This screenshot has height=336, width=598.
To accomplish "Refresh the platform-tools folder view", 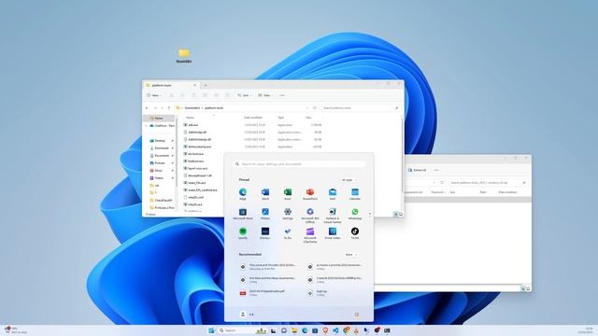I will pyautogui.click(x=315, y=108).
